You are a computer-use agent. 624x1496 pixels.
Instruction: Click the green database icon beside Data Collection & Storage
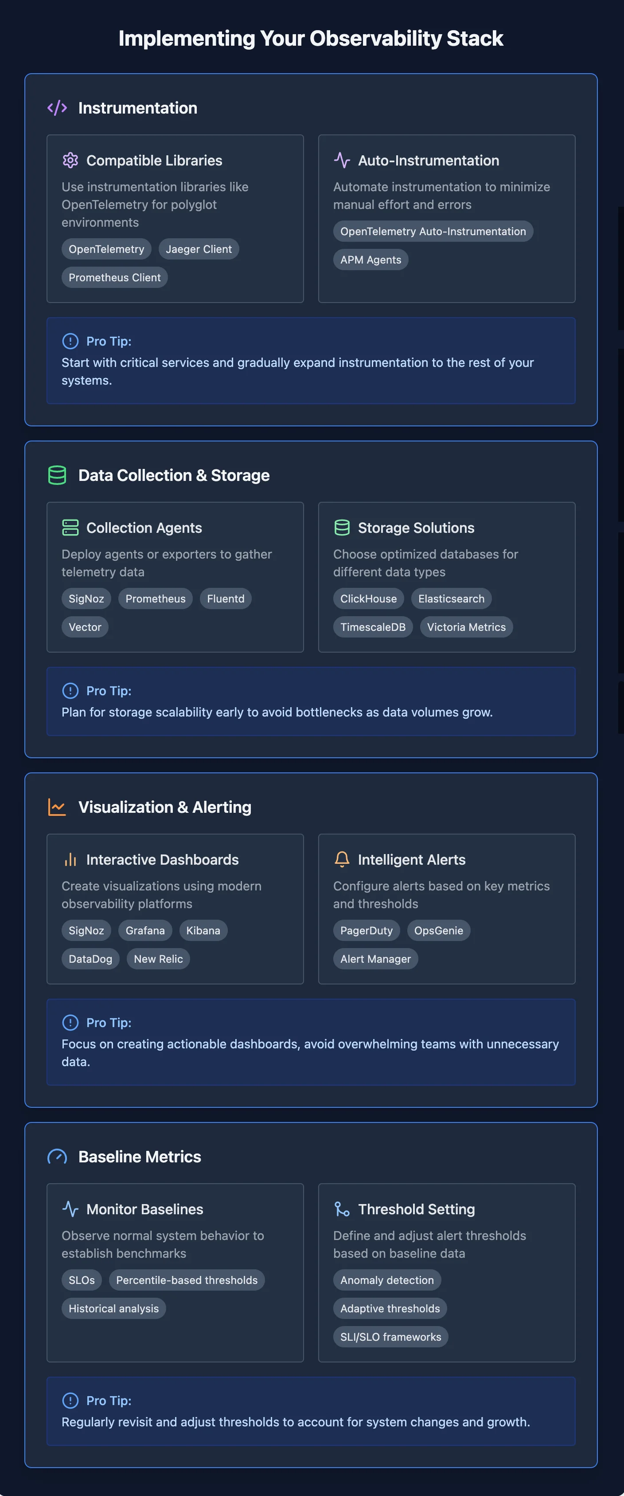57,475
